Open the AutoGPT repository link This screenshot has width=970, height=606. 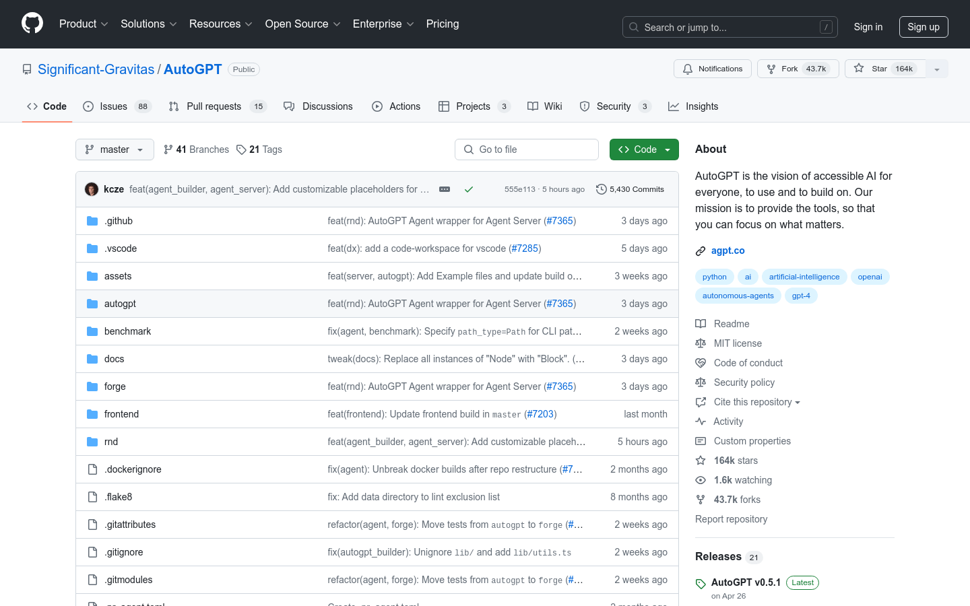click(x=193, y=69)
